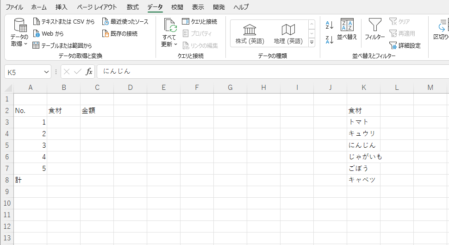The image size is (449, 245).
Task: Import from テキストまたは CSV から
Action: (63, 21)
